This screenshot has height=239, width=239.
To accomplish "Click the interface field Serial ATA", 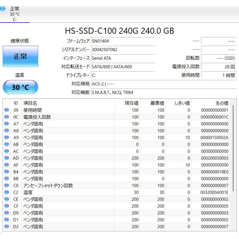I will pyautogui.click(x=123, y=58).
